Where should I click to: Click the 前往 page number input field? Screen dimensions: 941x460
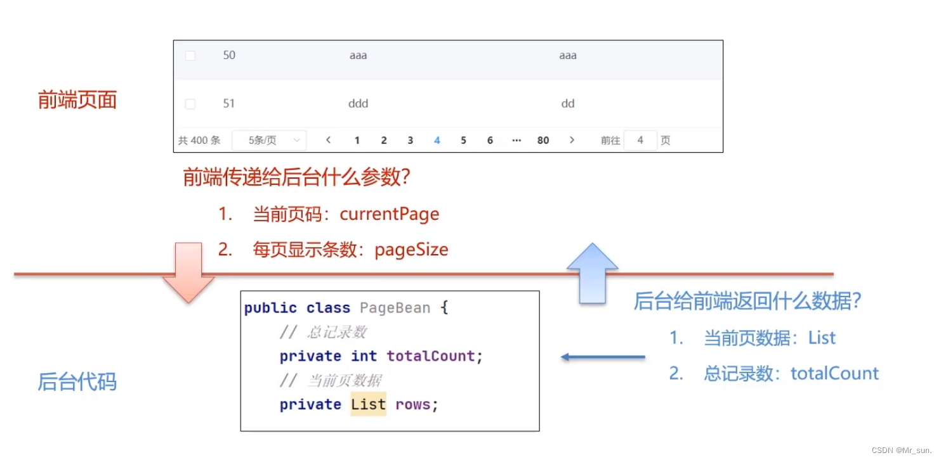click(x=640, y=140)
